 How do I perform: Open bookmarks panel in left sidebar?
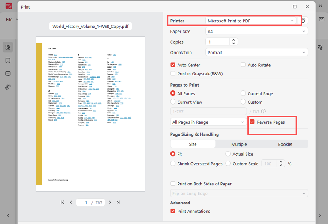pyautogui.click(x=8, y=60)
